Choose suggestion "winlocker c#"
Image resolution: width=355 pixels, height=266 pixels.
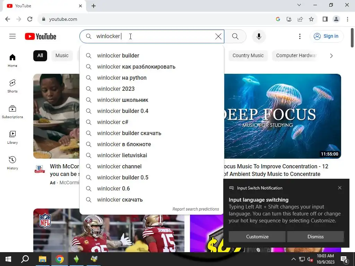tap(152, 122)
